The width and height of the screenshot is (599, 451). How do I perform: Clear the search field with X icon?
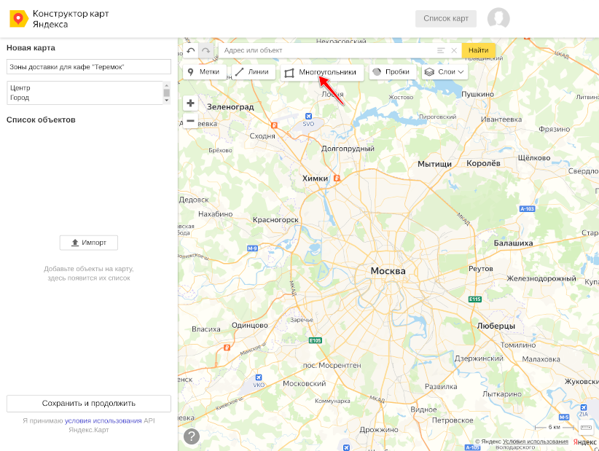(x=454, y=50)
